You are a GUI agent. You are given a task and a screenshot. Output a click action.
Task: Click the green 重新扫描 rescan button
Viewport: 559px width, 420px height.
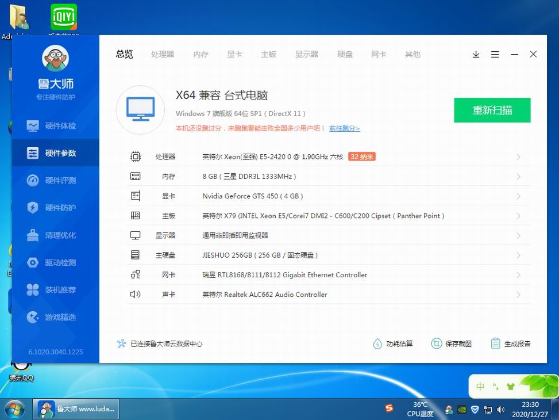click(492, 110)
